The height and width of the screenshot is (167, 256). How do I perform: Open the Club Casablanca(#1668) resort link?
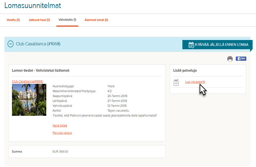(27, 81)
